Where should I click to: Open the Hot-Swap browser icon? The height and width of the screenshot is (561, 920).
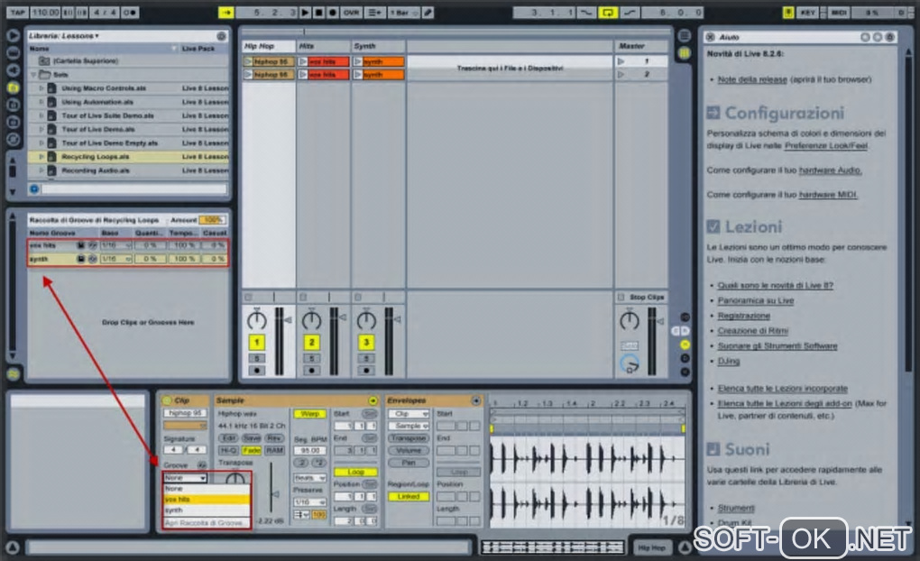[x=13, y=139]
